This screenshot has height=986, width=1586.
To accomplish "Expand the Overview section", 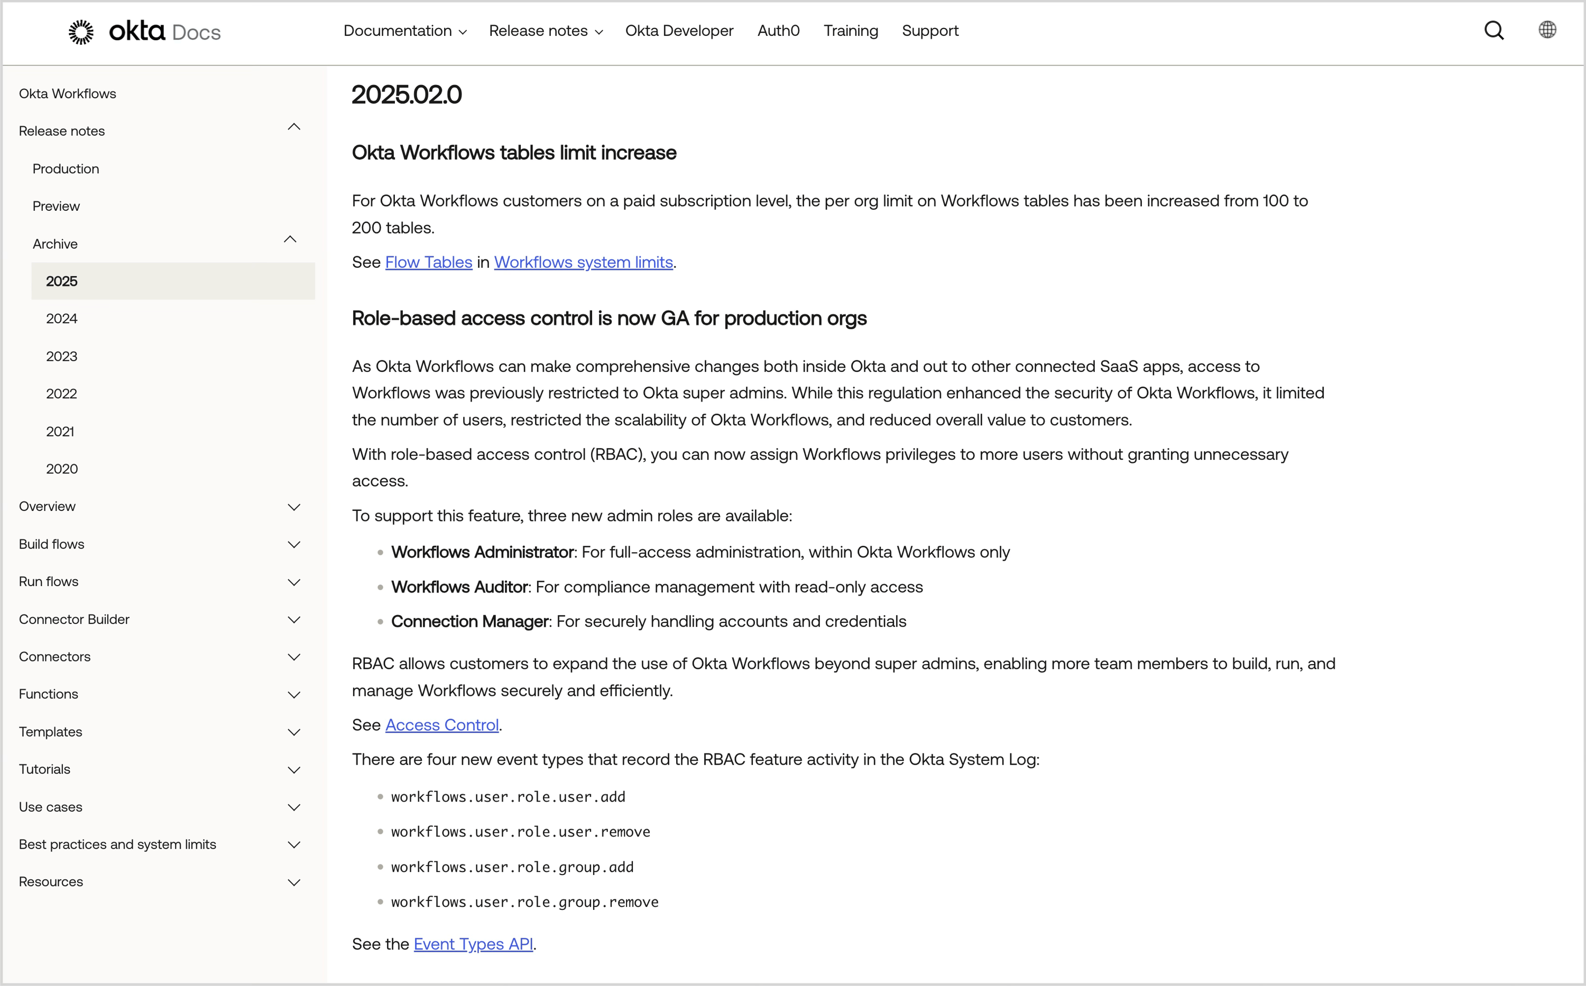I will click(294, 506).
